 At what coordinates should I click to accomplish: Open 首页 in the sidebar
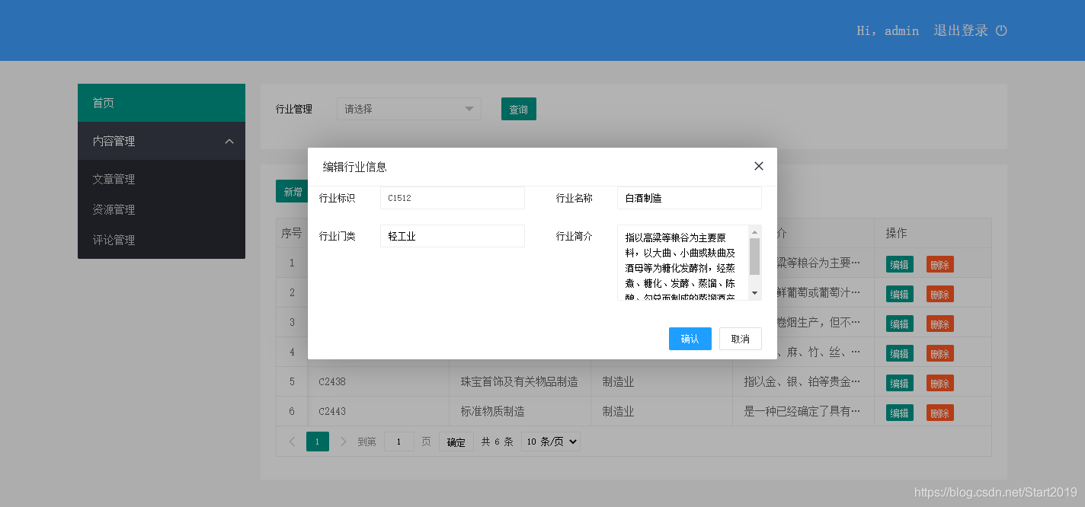(x=162, y=103)
